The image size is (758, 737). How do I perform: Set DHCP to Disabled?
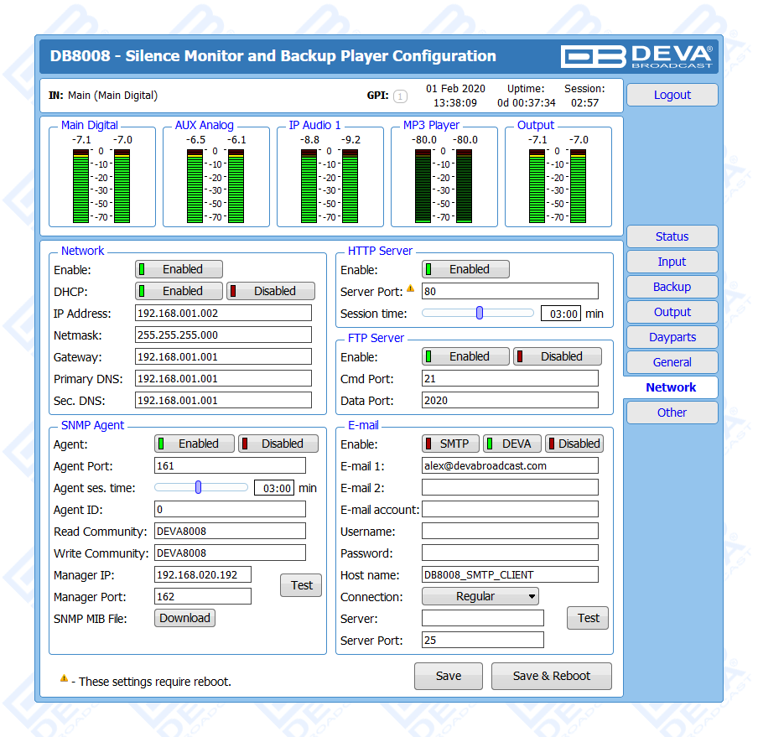271,291
